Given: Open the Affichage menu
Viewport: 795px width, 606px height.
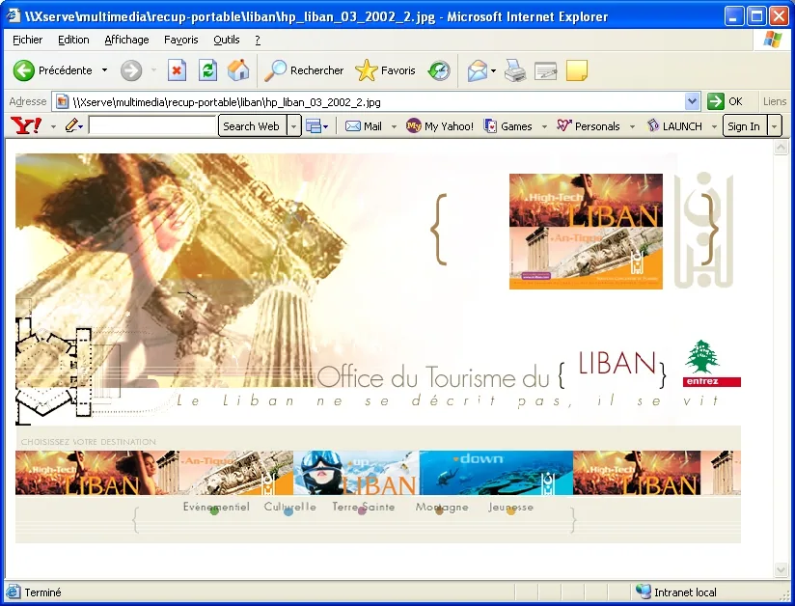Looking at the screenshot, I should pyautogui.click(x=126, y=40).
